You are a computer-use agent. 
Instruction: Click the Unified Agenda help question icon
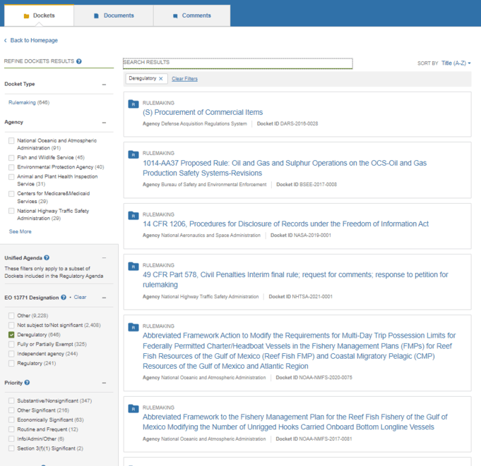tap(47, 258)
